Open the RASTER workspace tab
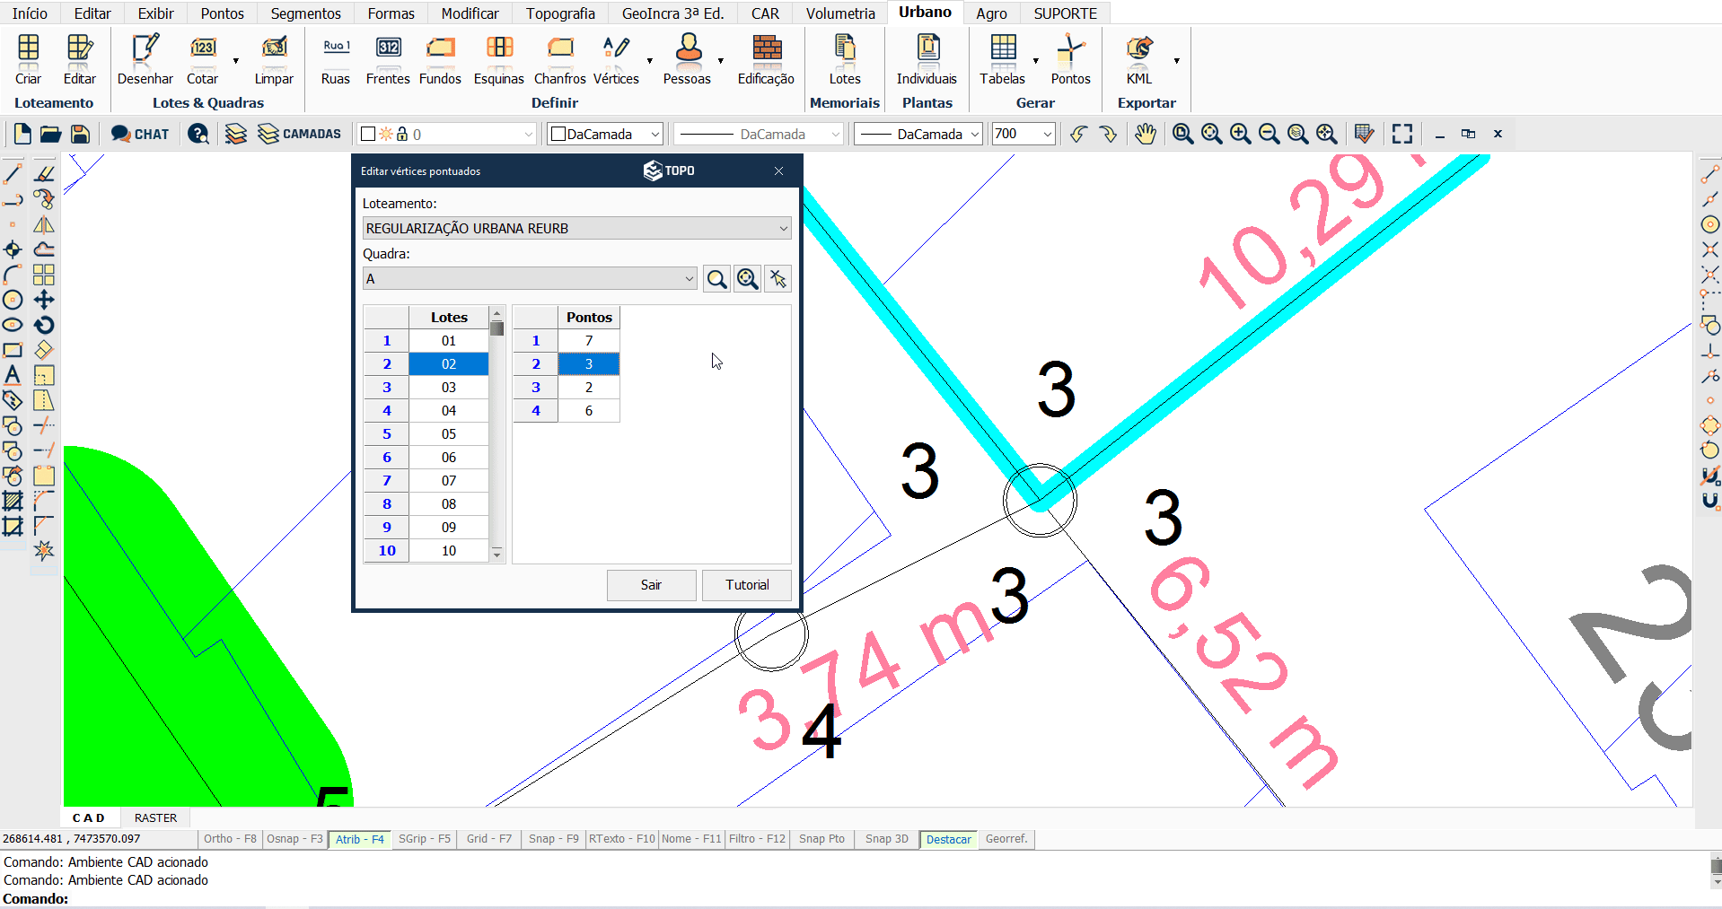The width and height of the screenshot is (1722, 909). coord(155,817)
